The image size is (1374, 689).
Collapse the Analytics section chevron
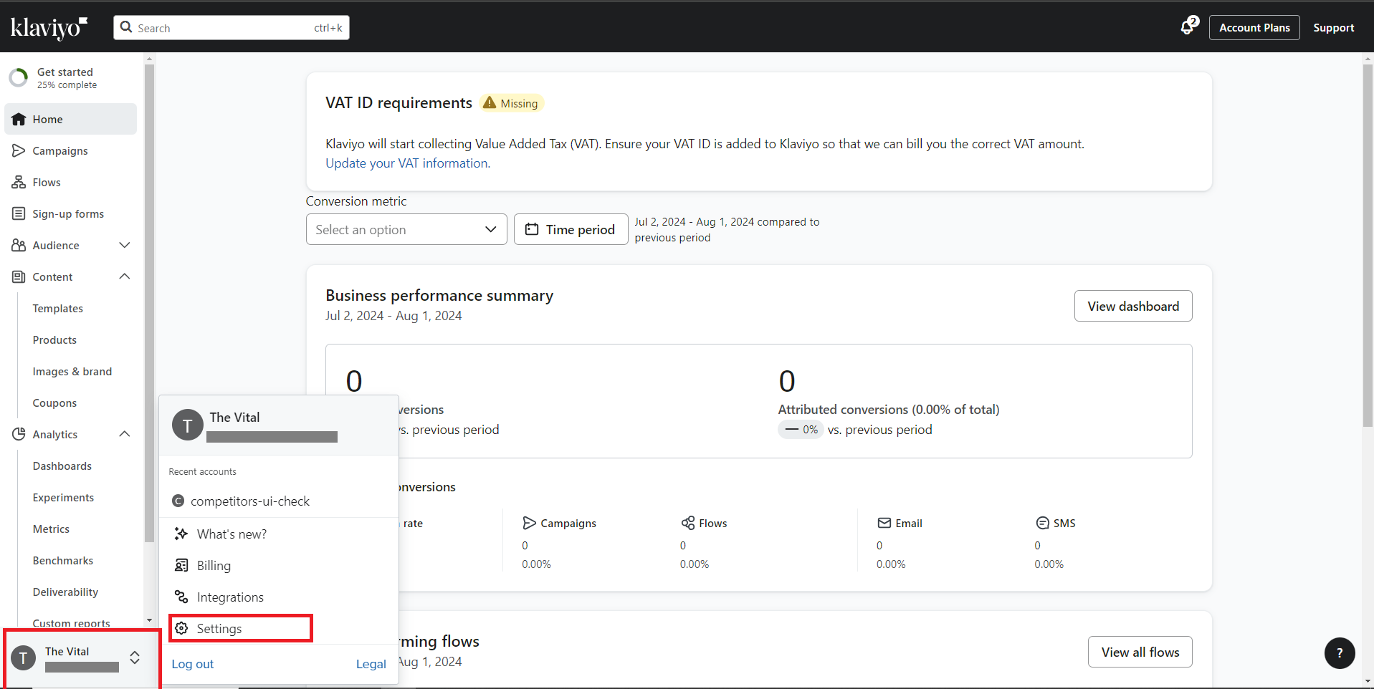(125, 434)
